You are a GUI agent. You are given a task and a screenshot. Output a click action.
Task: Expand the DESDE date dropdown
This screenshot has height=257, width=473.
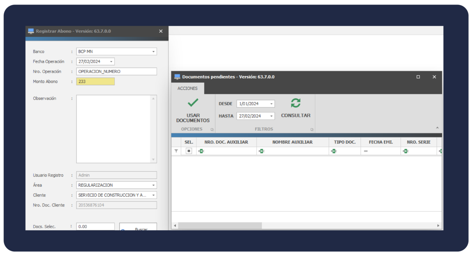271,104
